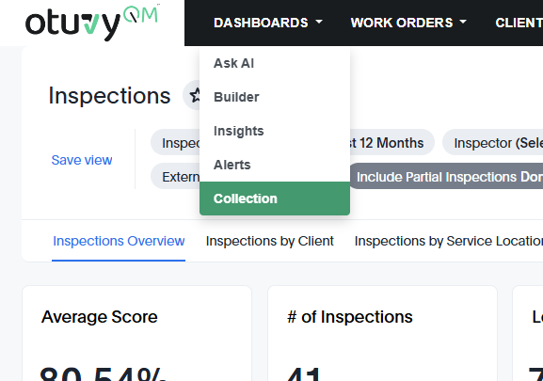Click the Save view link
Viewport: 543px width, 381px height.
82,160
